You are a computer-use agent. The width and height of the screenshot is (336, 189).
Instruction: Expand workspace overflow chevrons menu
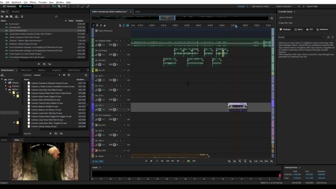pyautogui.click(x=299, y=6)
